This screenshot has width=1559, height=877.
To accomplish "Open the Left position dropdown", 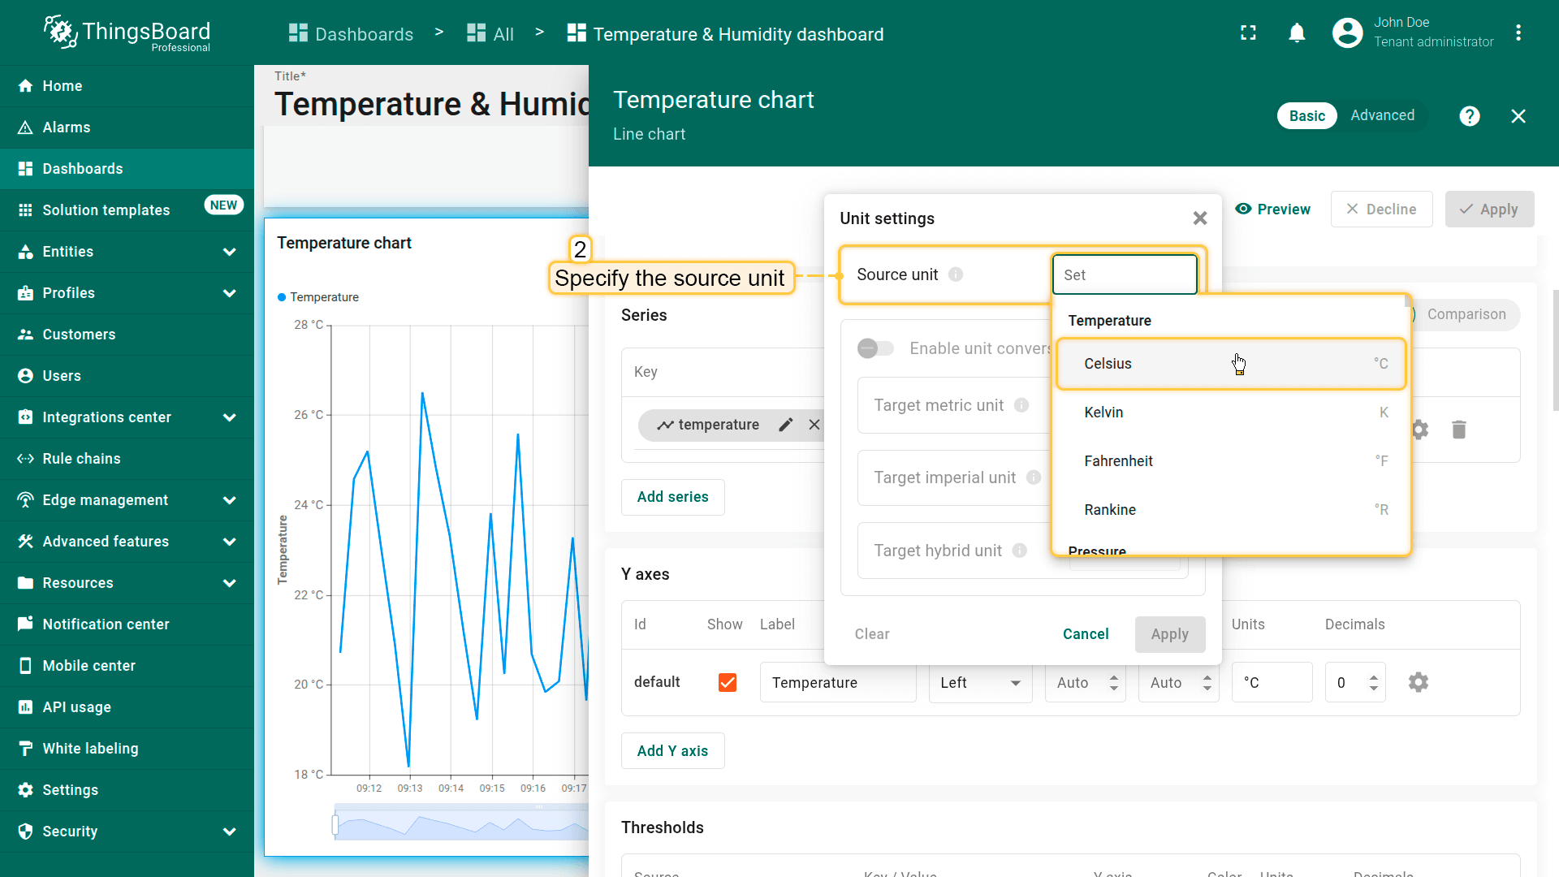I will coord(980,683).
